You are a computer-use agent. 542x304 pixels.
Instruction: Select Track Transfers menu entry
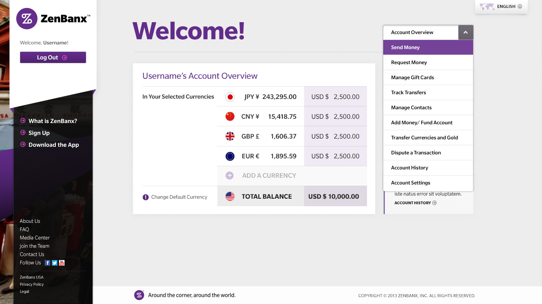pos(428,93)
